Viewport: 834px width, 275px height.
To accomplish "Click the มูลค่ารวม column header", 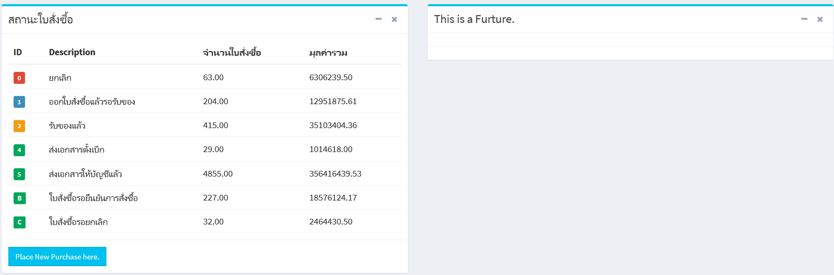I will 328,53.
